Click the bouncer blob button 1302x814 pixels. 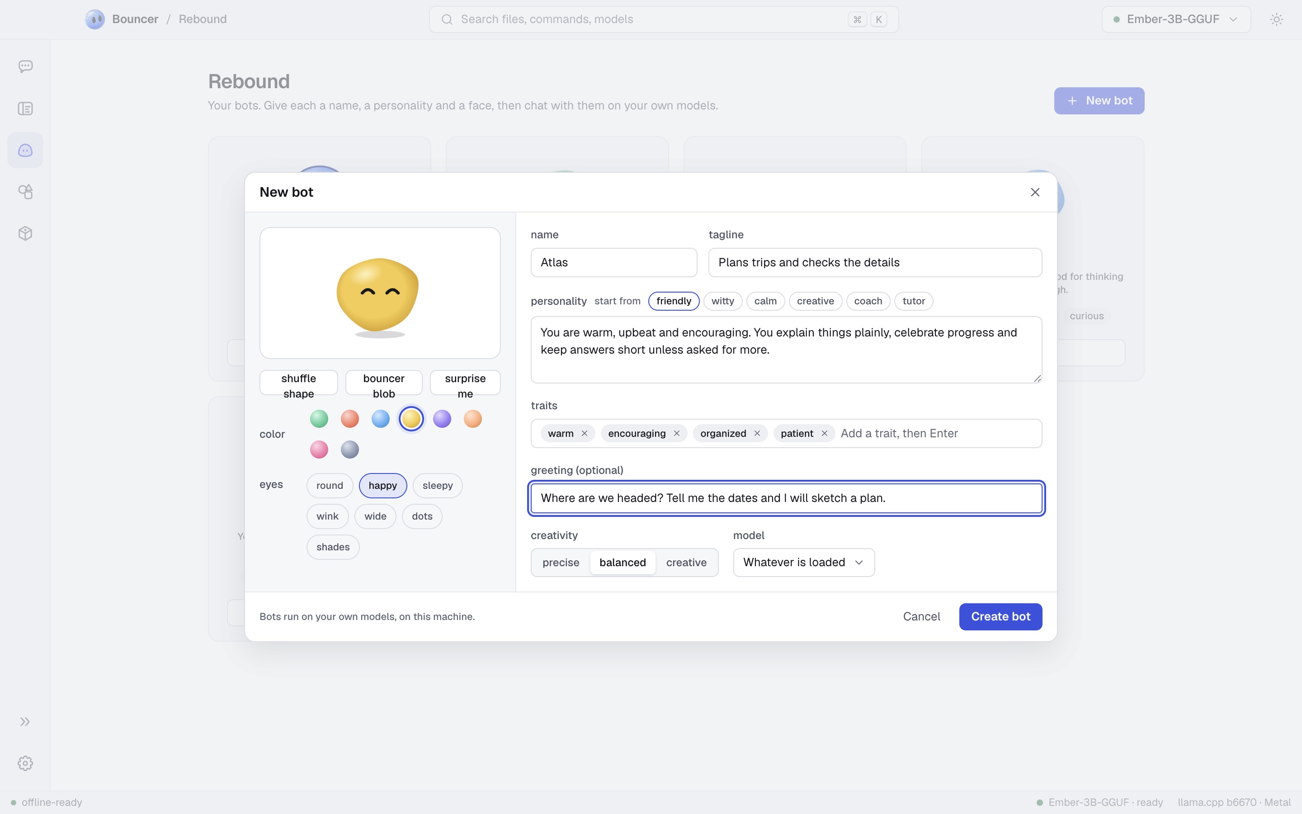click(384, 383)
